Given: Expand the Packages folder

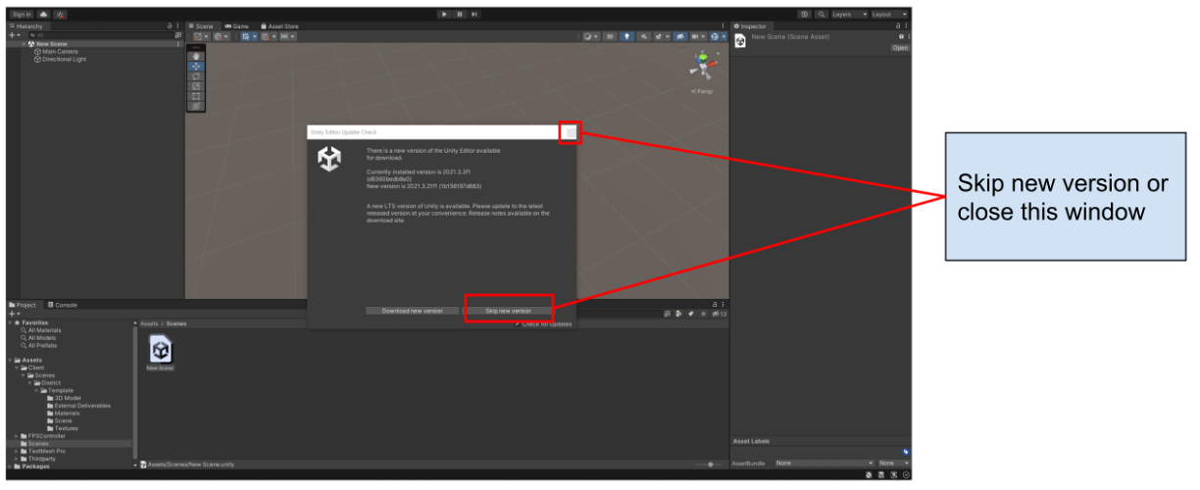Looking at the screenshot, I should point(10,466).
